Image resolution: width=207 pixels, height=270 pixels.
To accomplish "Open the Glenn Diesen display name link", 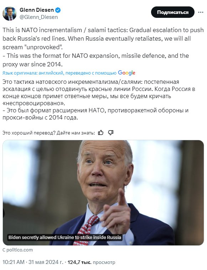I will click(x=37, y=10).
